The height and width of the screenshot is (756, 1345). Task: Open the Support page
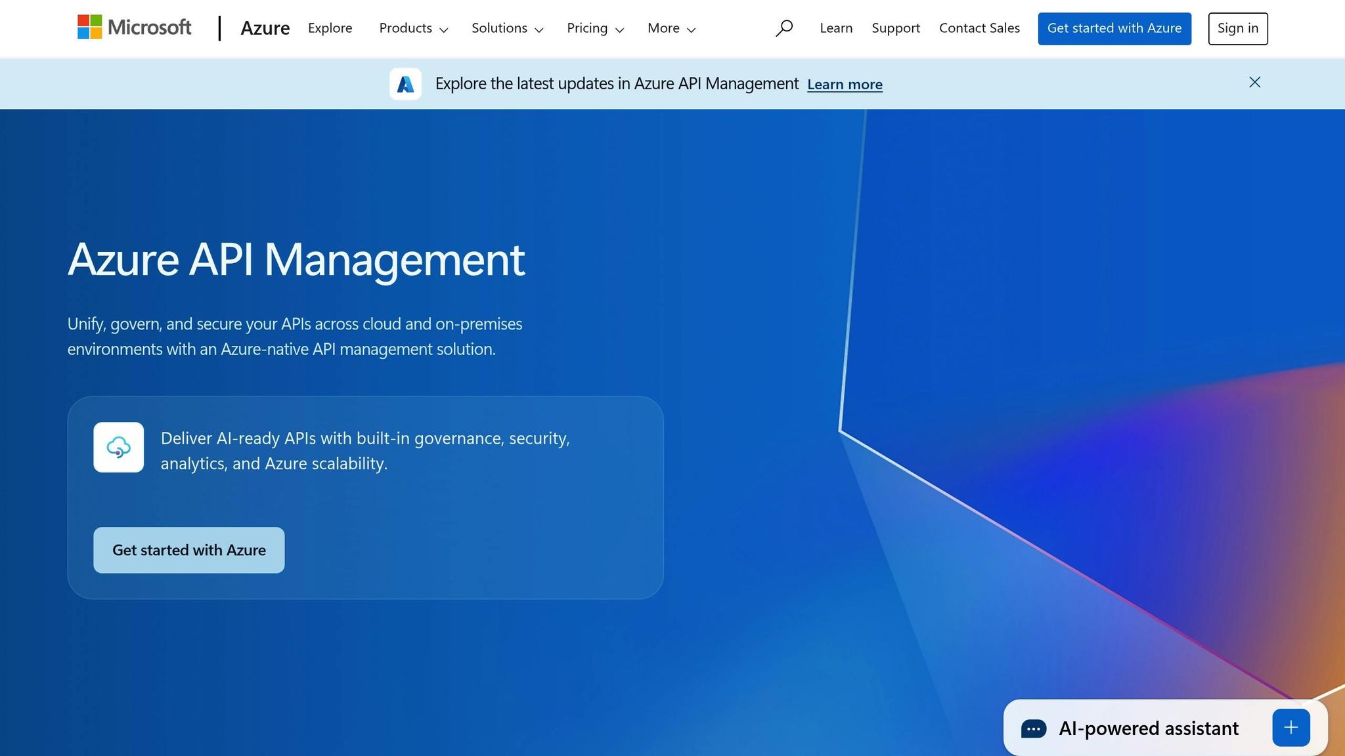tap(896, 28)
